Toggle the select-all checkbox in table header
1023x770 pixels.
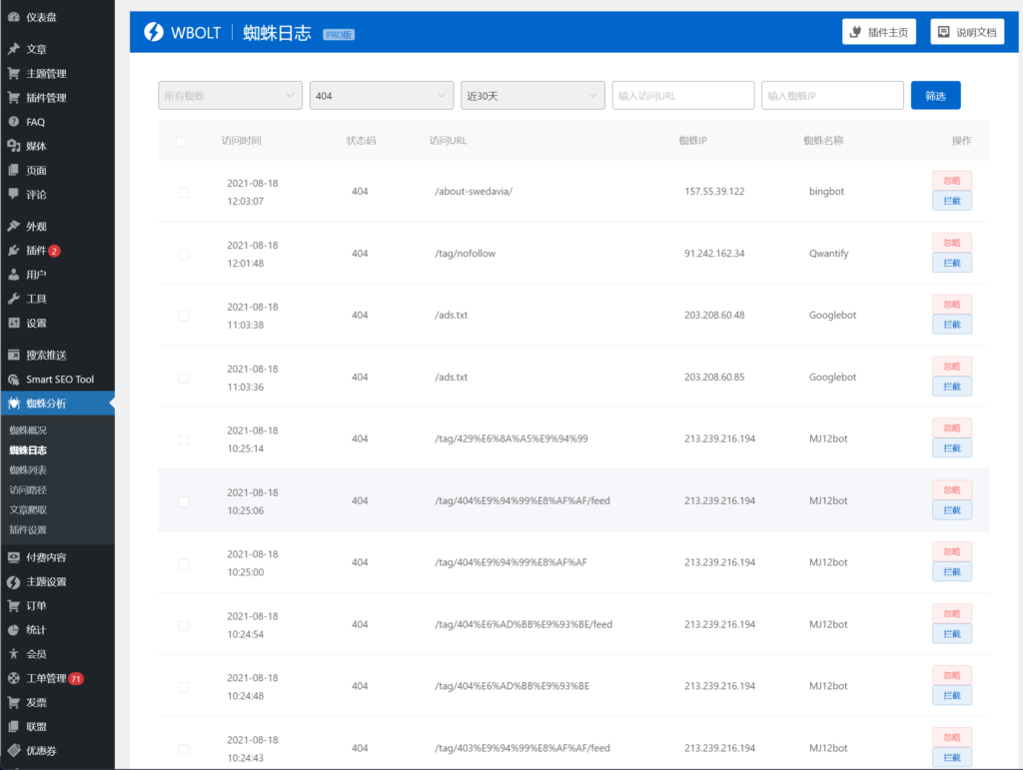[181, 142]
